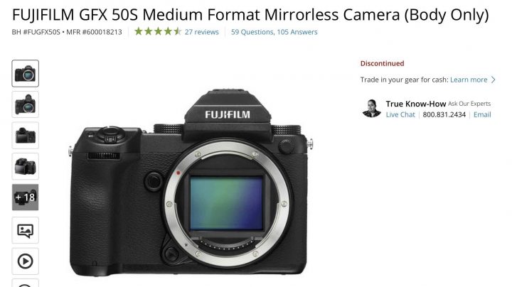Click the FUJIFILM GFX 50S product title
Screen dimensions: 512x287
point(250,15)
